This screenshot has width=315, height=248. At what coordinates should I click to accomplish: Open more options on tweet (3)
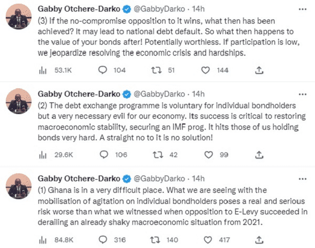301,9
